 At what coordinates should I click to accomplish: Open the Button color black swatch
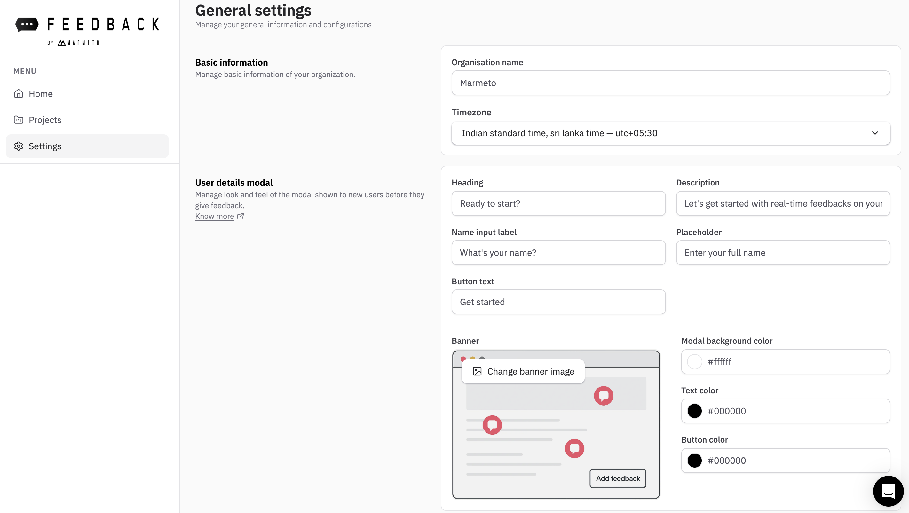[x=694, y=461]
